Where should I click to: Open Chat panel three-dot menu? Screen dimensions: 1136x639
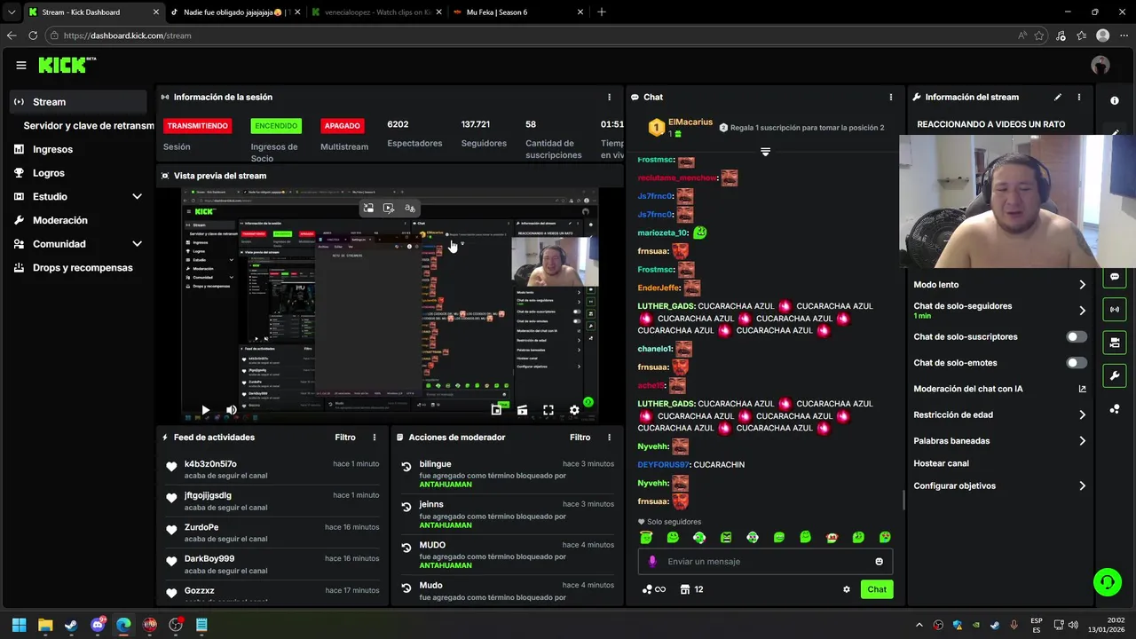point(891,97)
